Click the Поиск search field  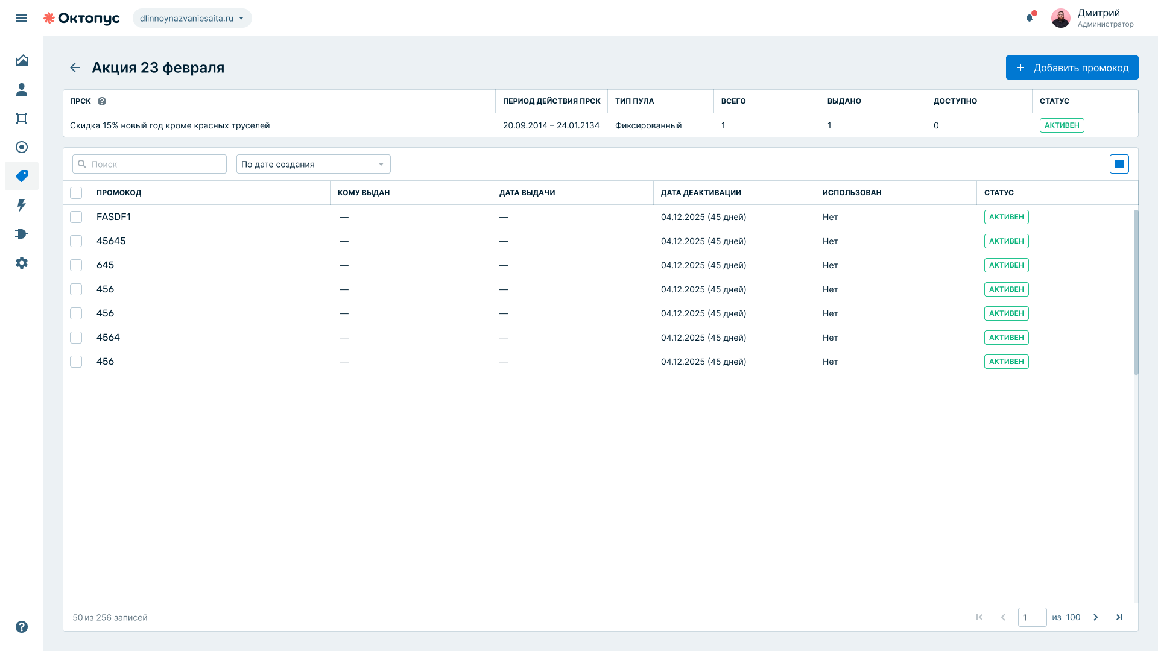tap(150, 164)
